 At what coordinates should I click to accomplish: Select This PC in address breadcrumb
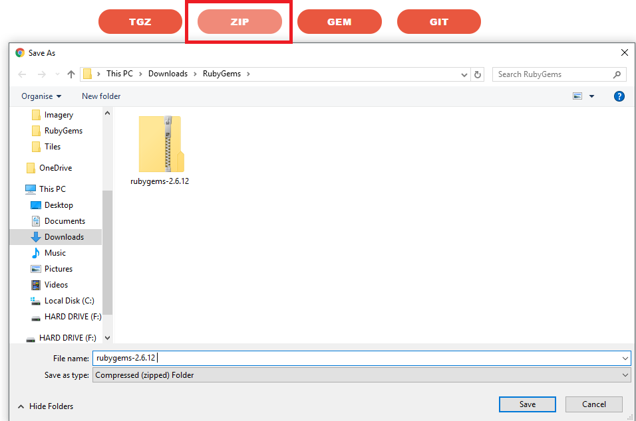pyautogui.click(x=120, y=74)
